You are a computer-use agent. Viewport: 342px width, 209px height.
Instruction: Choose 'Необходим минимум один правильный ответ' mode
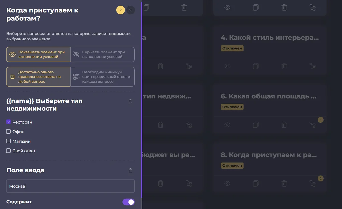pos(103,77)
